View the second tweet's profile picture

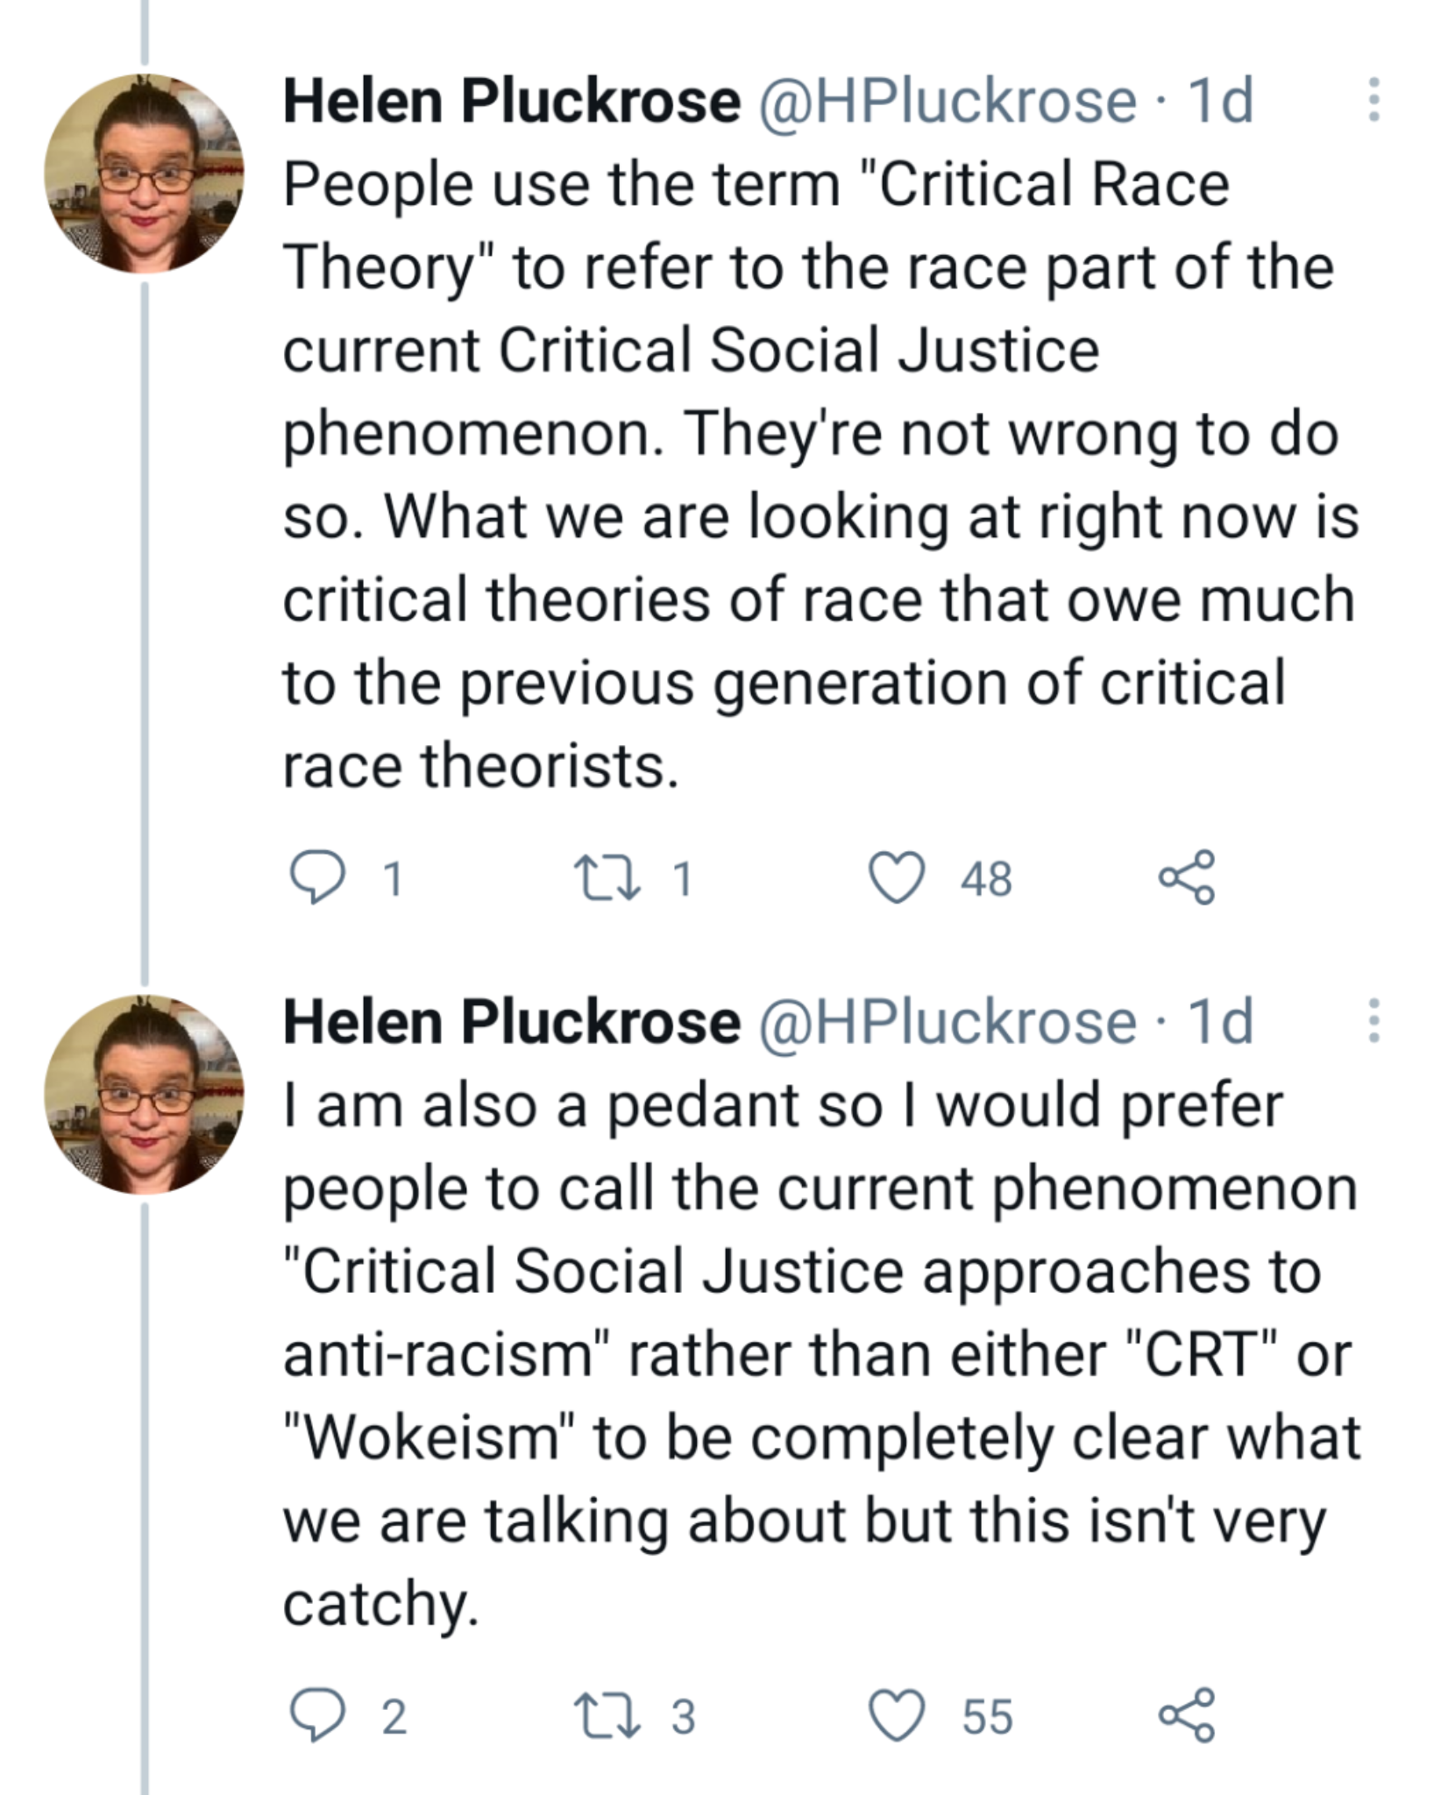(145, 1094)
